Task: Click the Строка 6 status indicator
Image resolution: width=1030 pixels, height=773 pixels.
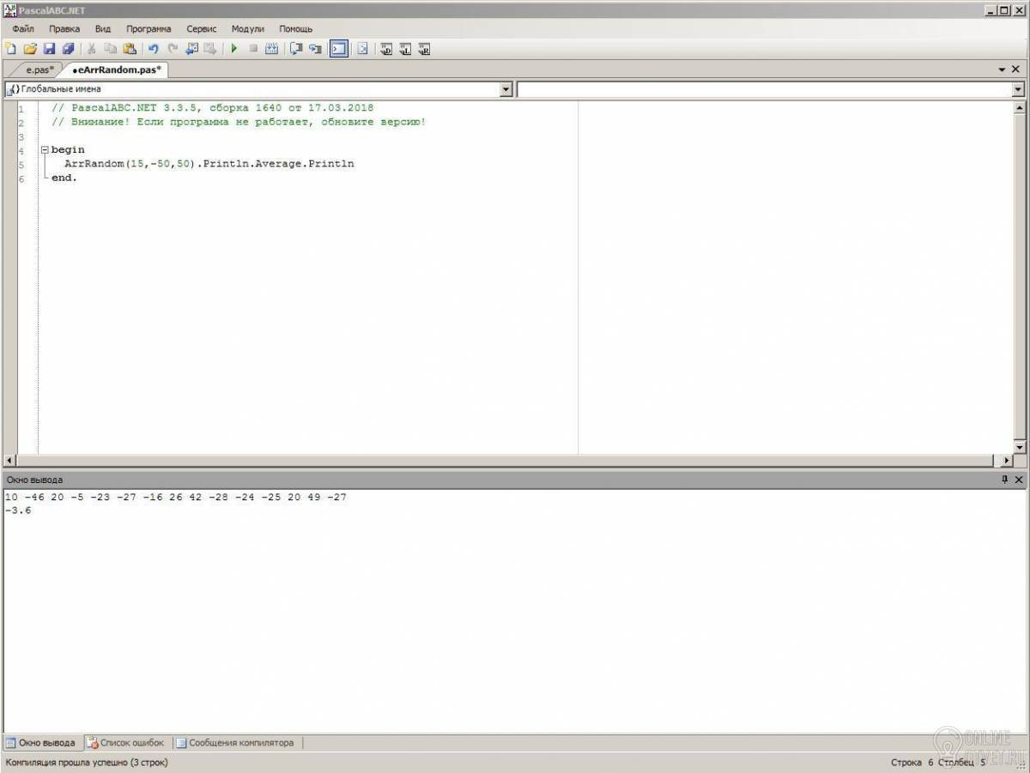Action: (x=912, y=762)
